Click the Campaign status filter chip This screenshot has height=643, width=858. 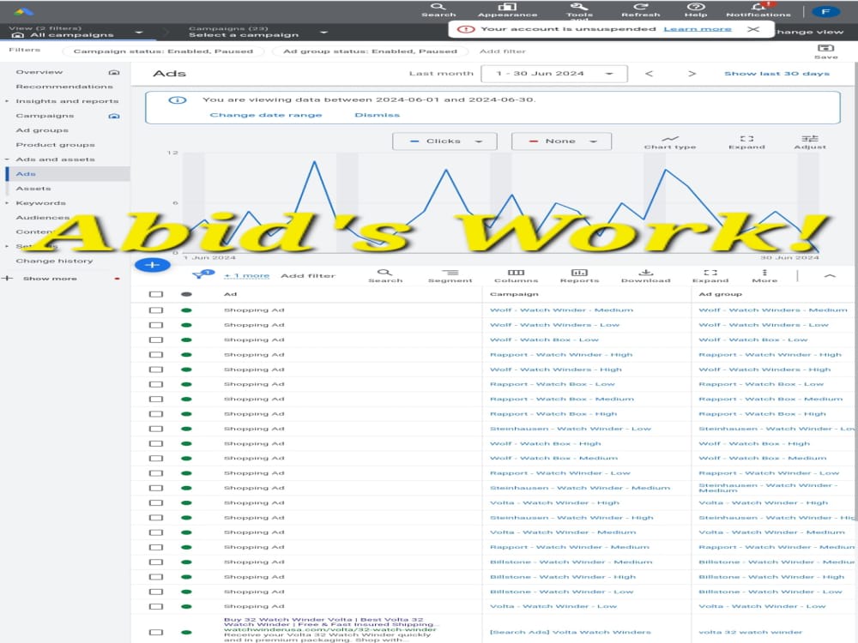[163, 51]
